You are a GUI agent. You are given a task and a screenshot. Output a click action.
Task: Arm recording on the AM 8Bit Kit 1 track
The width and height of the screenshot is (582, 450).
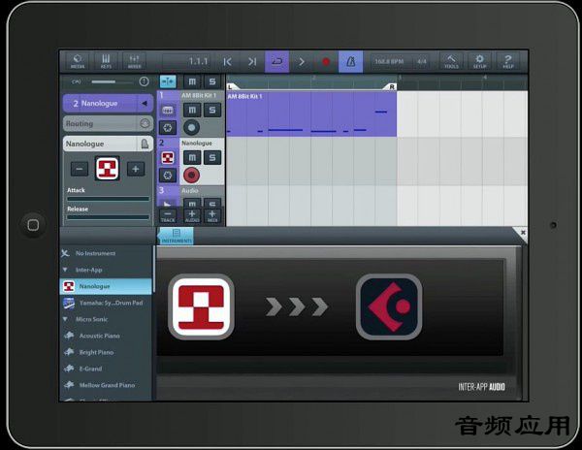(x=191, y=128)
